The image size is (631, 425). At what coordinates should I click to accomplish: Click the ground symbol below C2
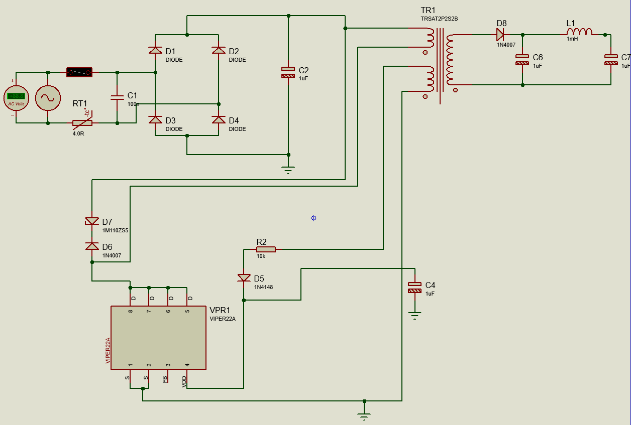click(x=288, y=170)
